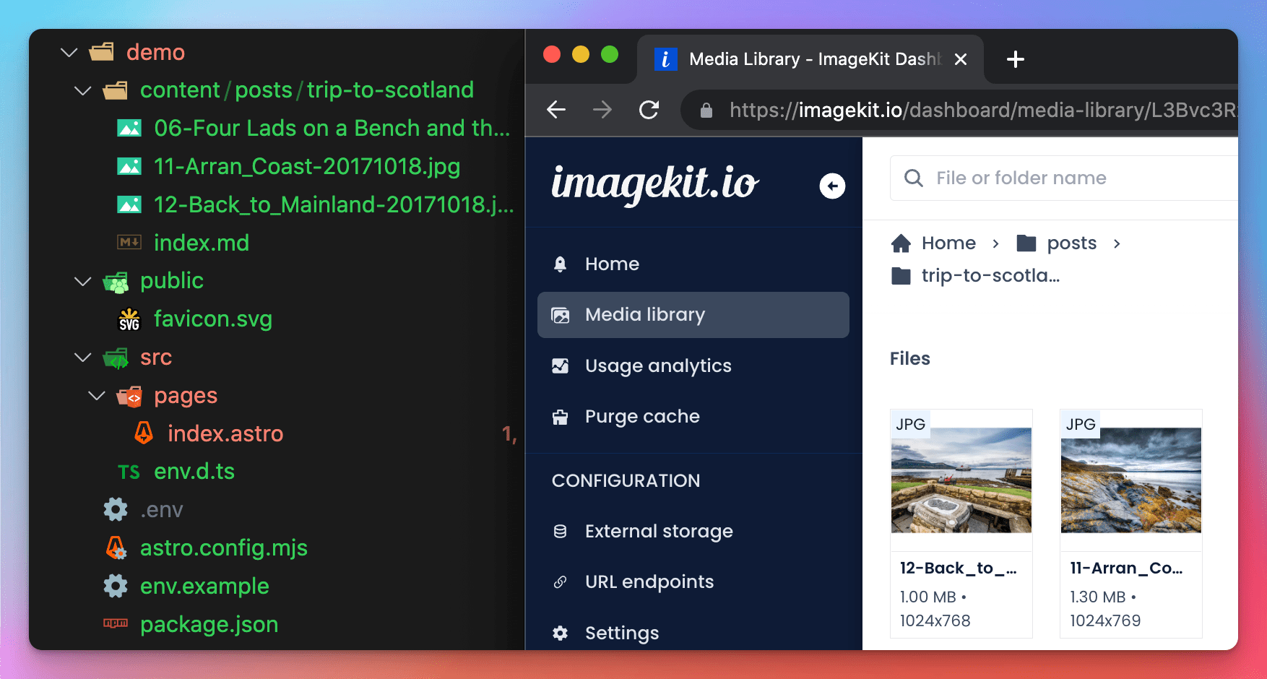Screen dimensions: 1267x679
Task: Click the search magnifier icon
Action: pyautogui.click(x=914, y=178)
